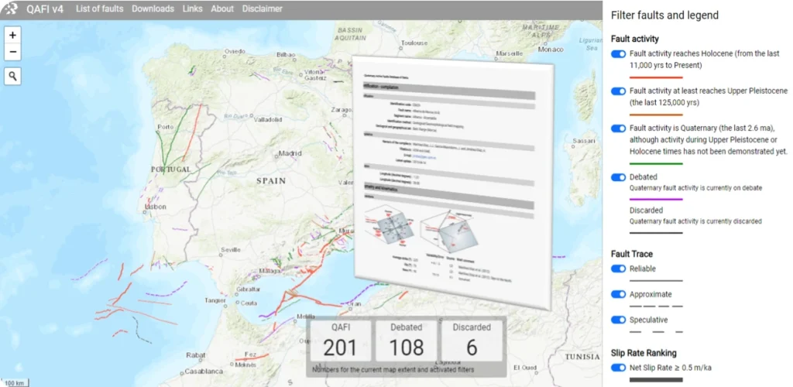Toggle Speculative fault trace filter
Image resolution: width=793 pixels, height=387 pixels.
[619, 320]
